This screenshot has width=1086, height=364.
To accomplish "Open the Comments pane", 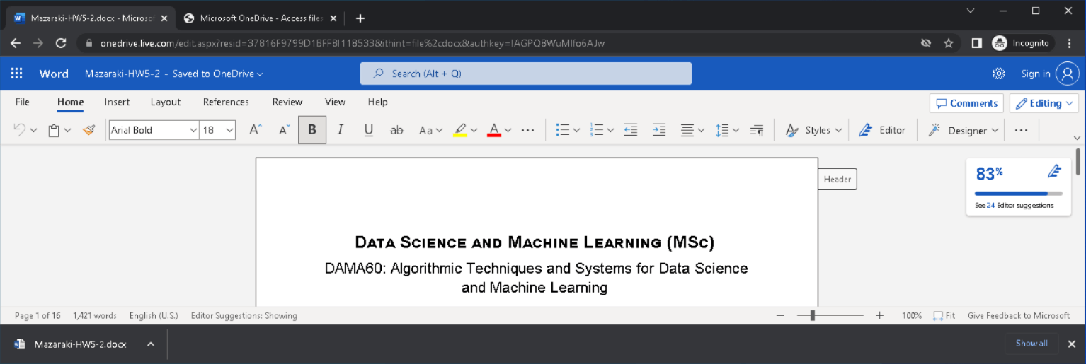I will (x=966, y=103).
